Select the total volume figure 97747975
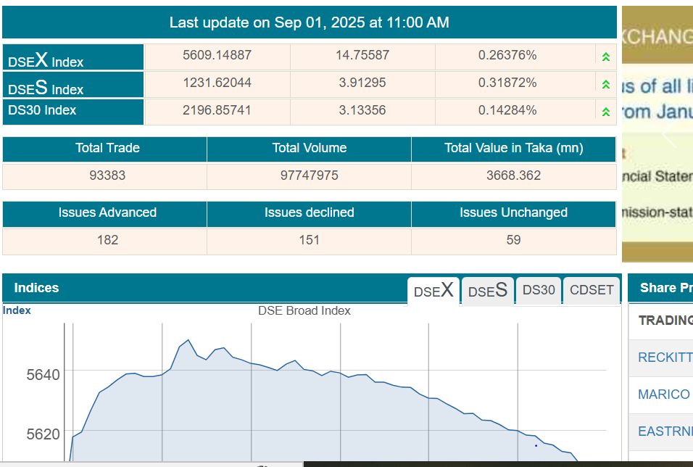Image resolution: width=693 pixels, height=467 pixels. 310,175
